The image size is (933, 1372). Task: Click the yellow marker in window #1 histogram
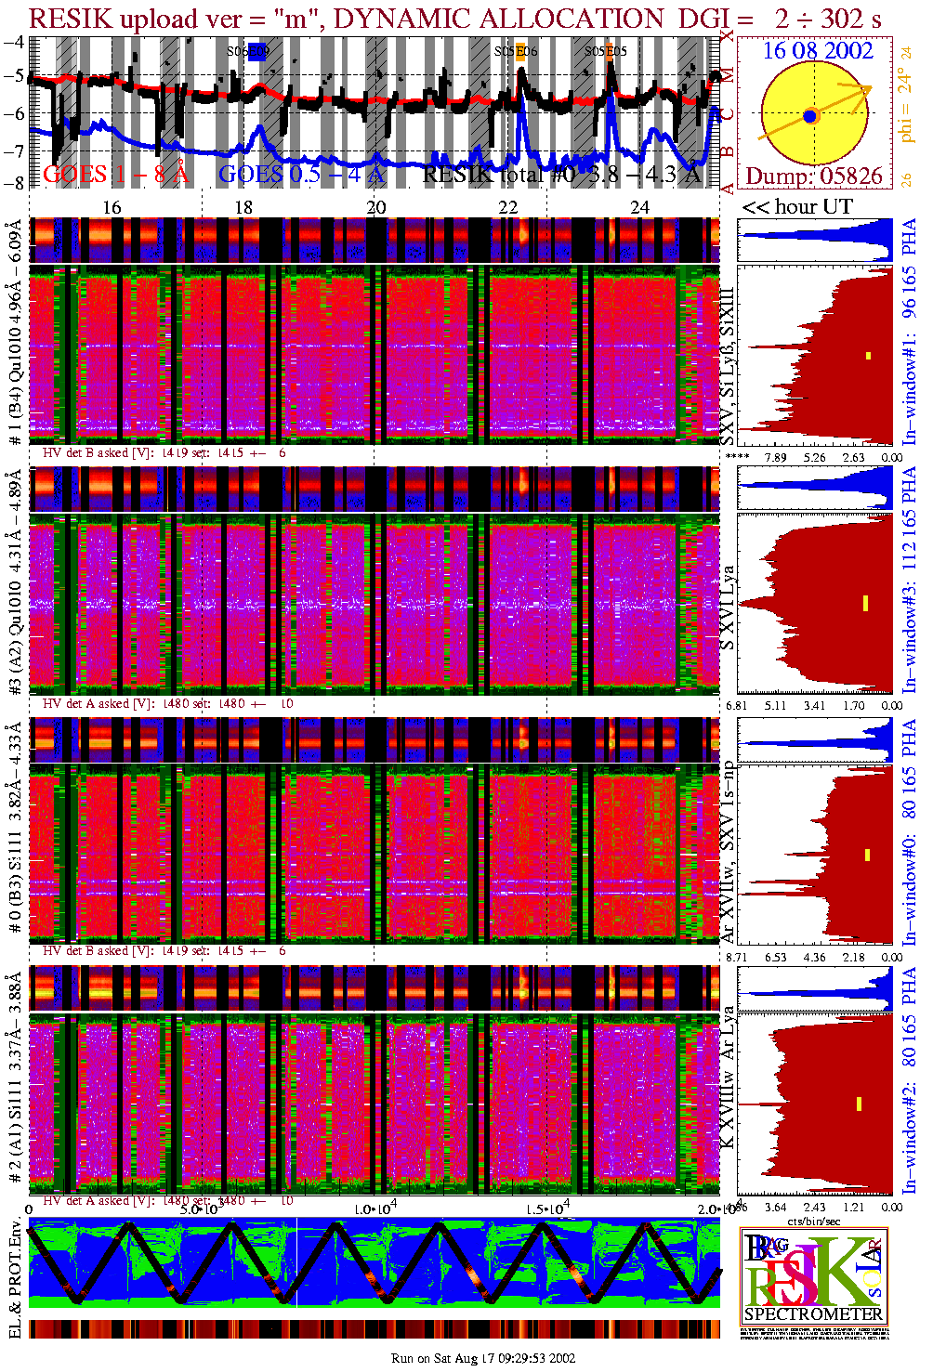click(868, 355)
